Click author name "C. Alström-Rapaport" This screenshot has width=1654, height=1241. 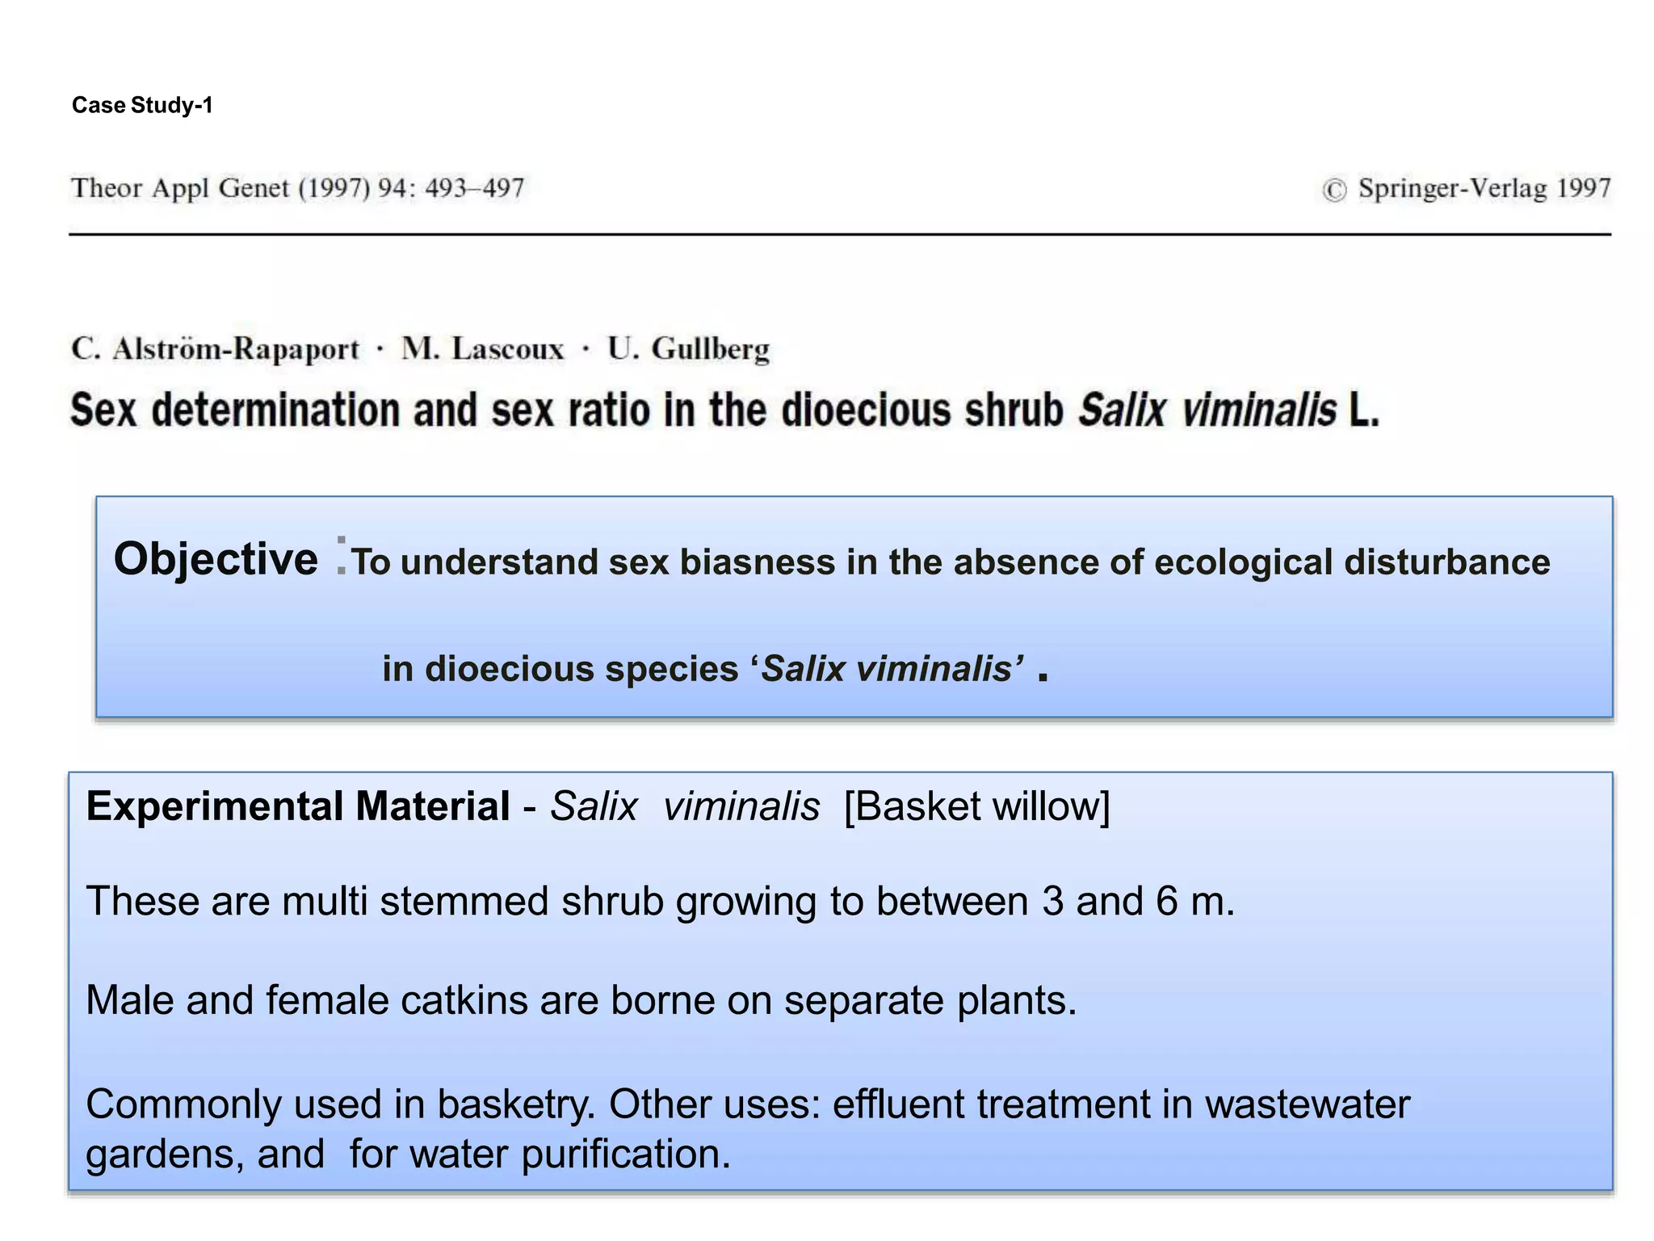pyautogui.click(x=215, y=349)
